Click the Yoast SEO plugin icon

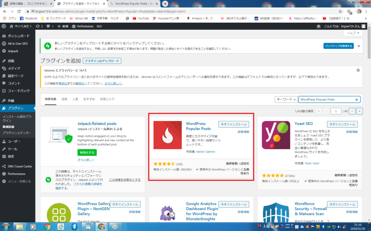click(x=276, y=135)
